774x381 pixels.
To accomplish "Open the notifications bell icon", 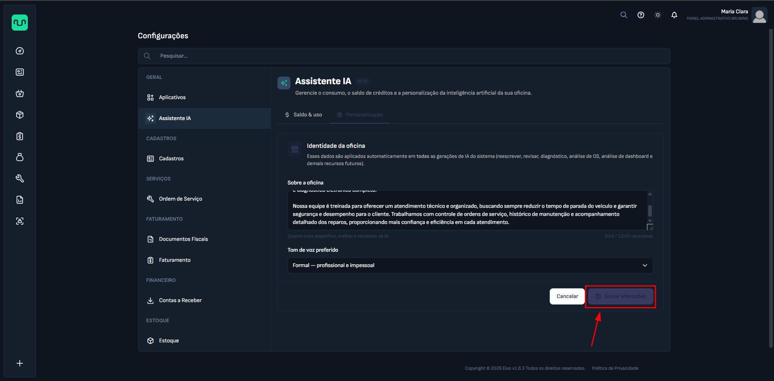I will (x=674, y=15).
